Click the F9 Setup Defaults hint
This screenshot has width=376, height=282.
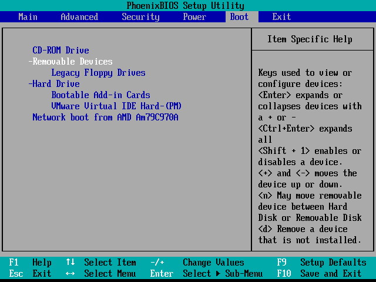321,263
